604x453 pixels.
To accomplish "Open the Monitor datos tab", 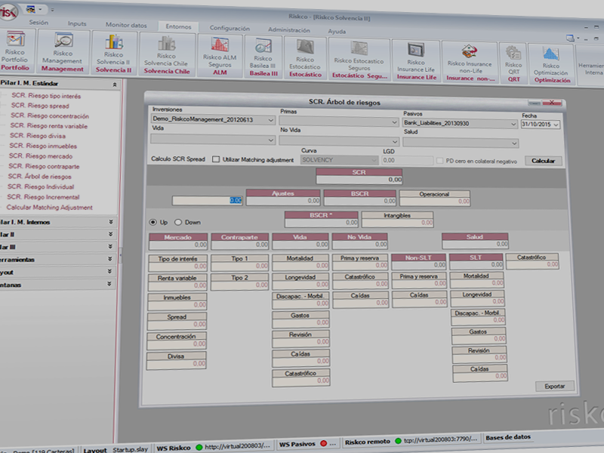I will tap(126, 25).
